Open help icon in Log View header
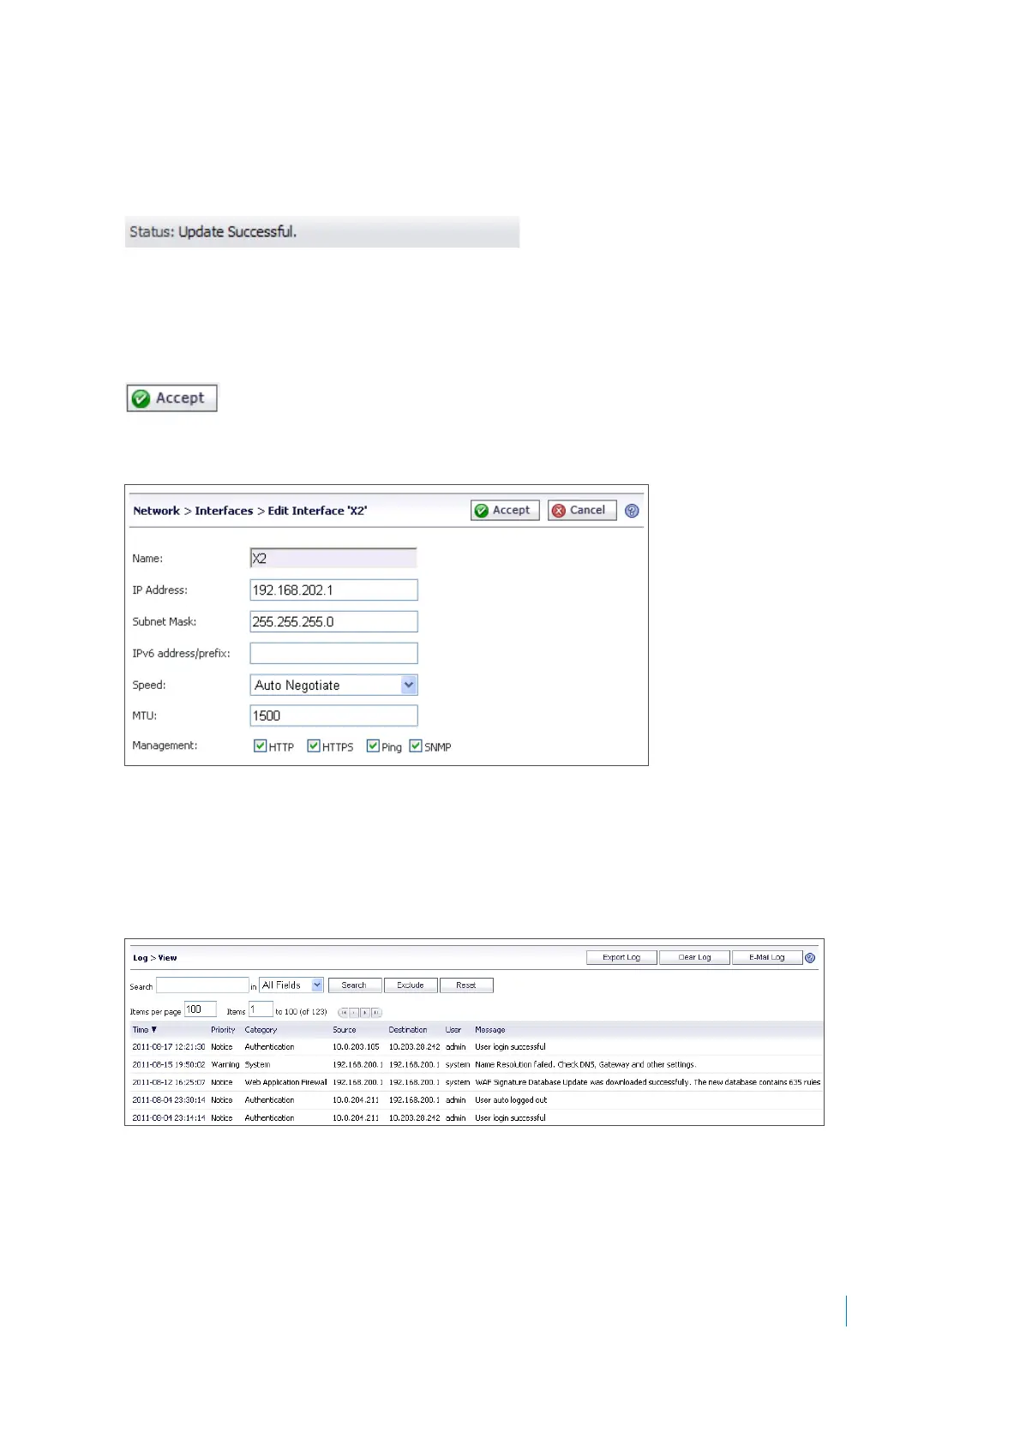1020x1443 pixels. [810, 958]
